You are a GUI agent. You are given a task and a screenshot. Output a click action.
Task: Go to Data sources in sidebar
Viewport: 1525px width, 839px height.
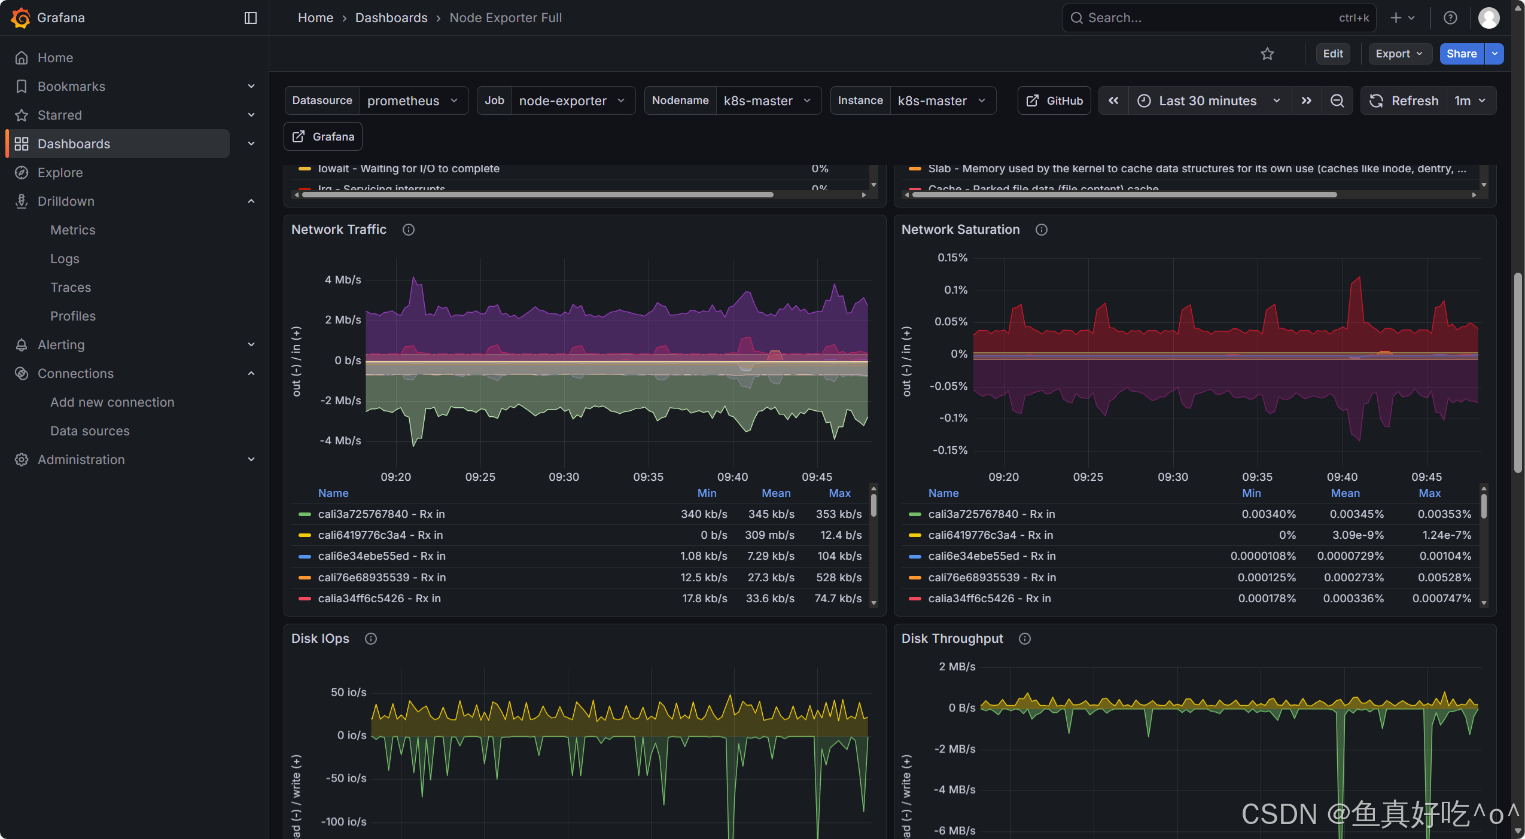click(x=90, y=431)
